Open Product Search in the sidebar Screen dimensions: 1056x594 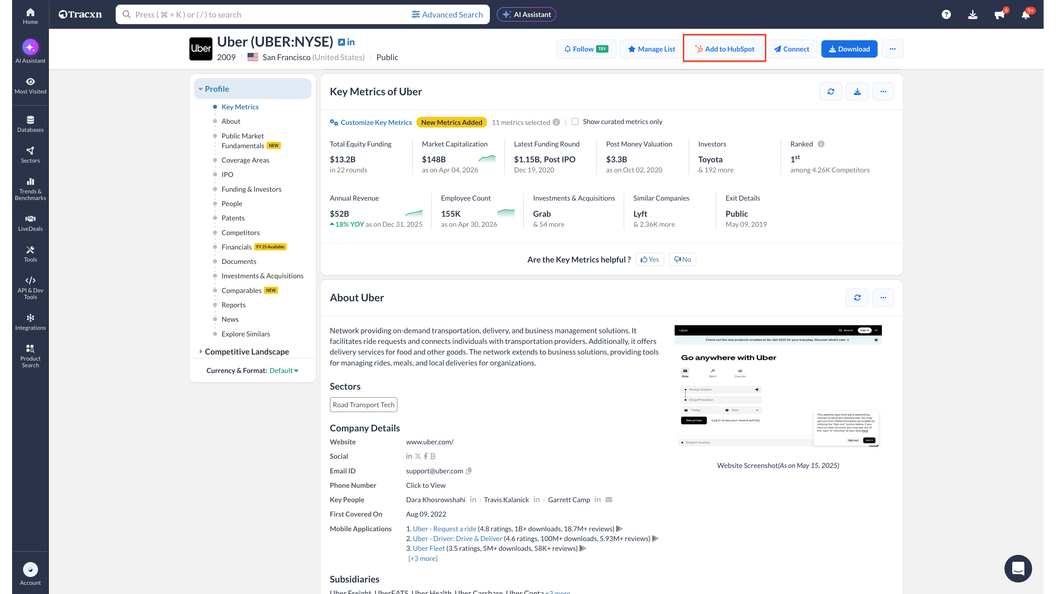30,356
